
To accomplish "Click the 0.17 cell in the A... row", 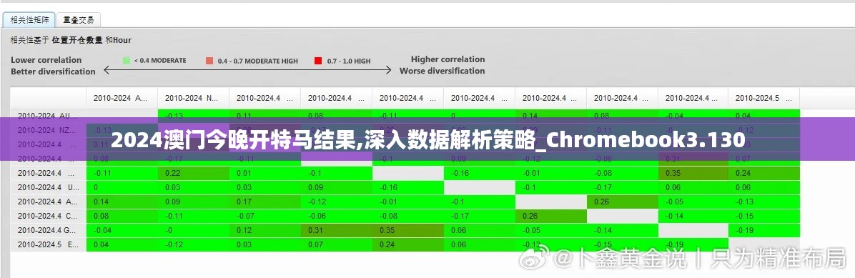I will (x=265, y=202).
